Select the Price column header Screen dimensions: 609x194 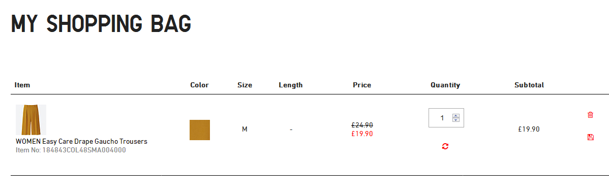[x=362, y=85]
